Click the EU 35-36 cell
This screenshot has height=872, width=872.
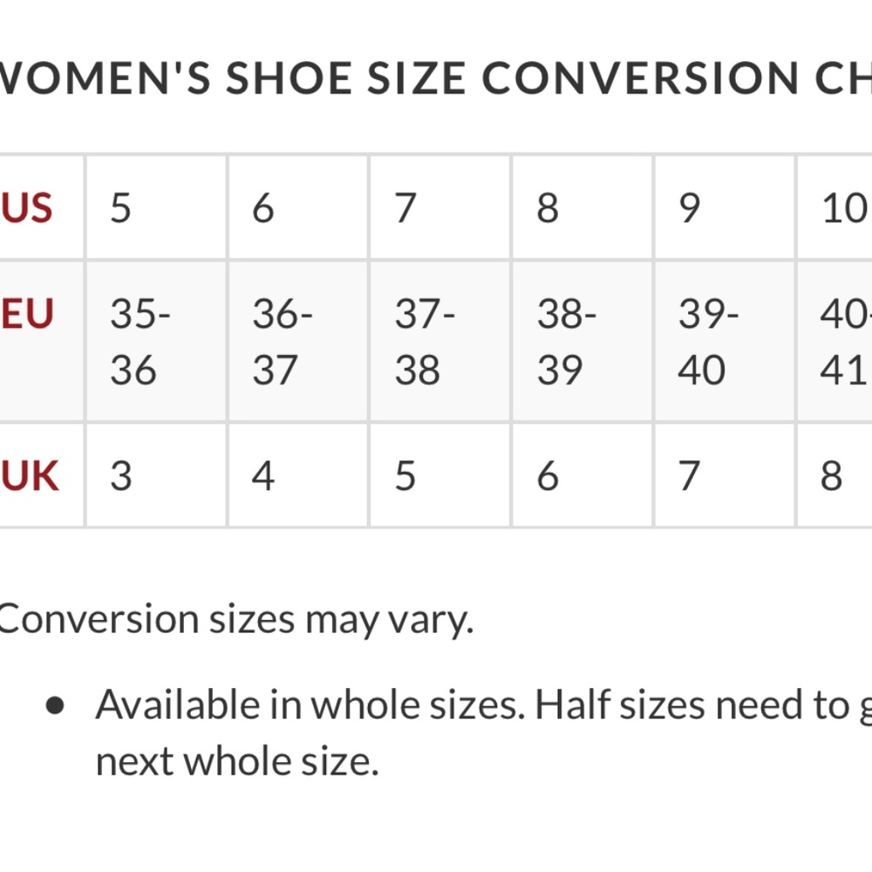(x=156, y=341)
